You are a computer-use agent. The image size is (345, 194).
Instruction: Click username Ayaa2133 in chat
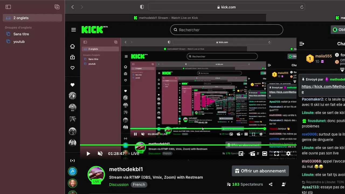pyautogui.click(x=311, y=187)
